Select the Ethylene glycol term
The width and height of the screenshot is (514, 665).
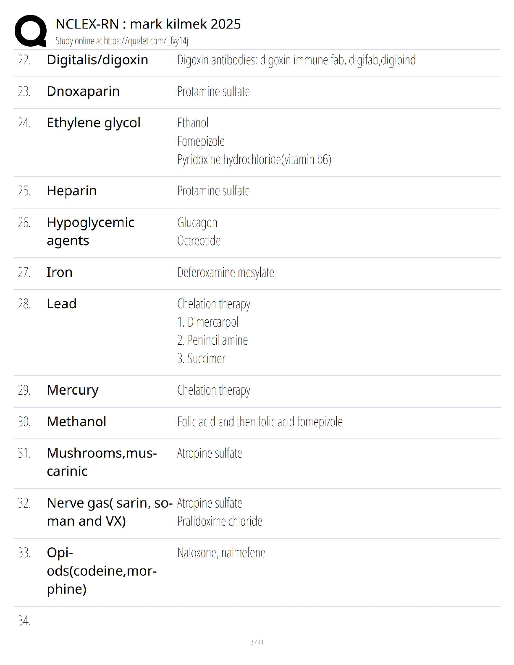pos(93,123)
